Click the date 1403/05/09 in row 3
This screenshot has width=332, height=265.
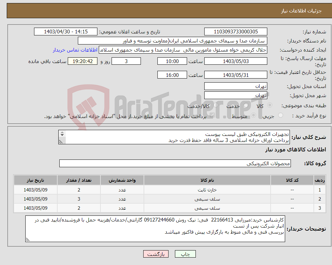pos(35,208)
